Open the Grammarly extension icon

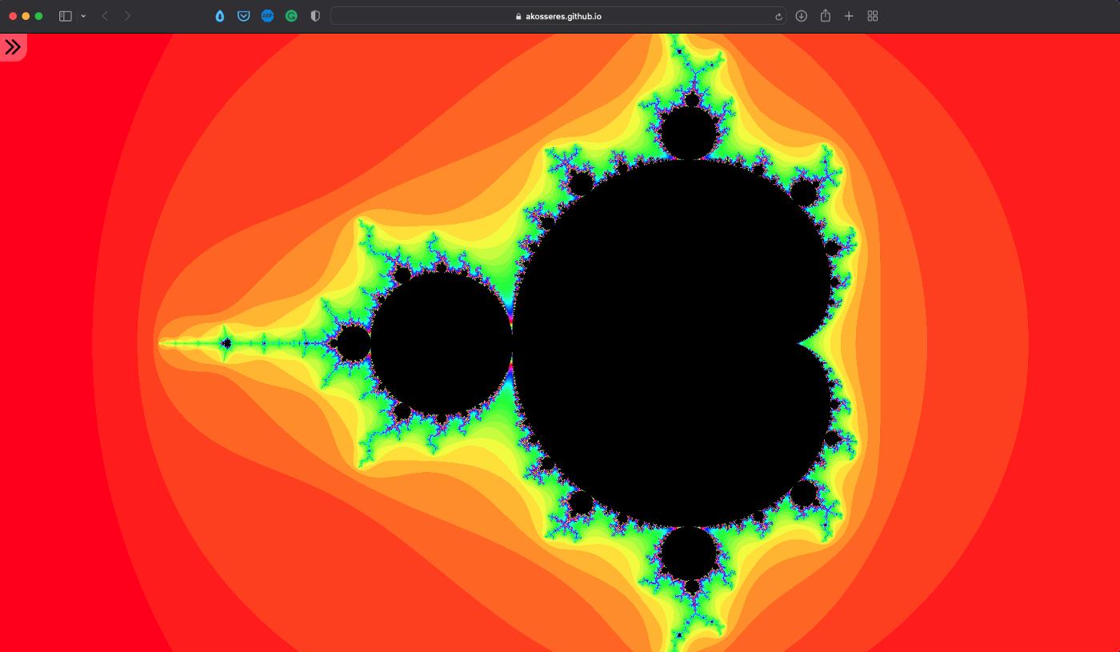(x=291, y=16)
